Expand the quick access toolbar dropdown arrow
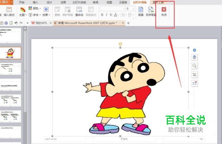Screen dimensions: 222x144 click(x=28, y=23)
